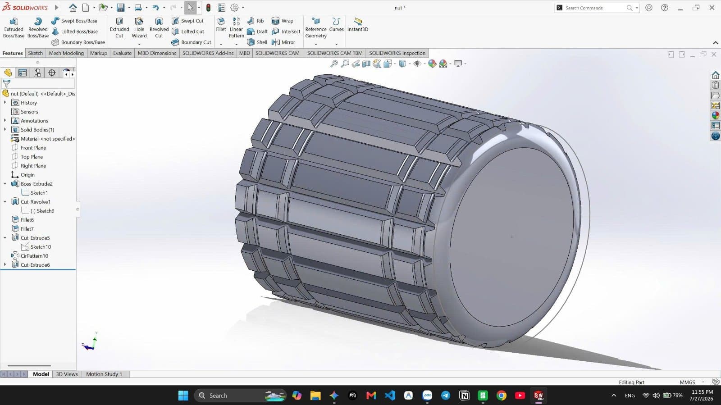Click the feature tree horizontal scrollbar
Image resolution: width=721 pixels, height=405 pixels.
click(29, 366)
